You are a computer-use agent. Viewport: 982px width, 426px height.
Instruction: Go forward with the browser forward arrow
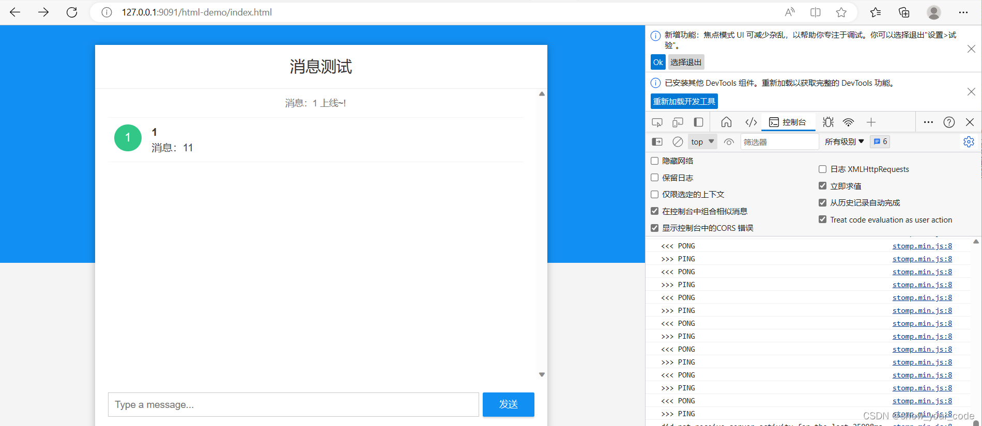point(43,12)
